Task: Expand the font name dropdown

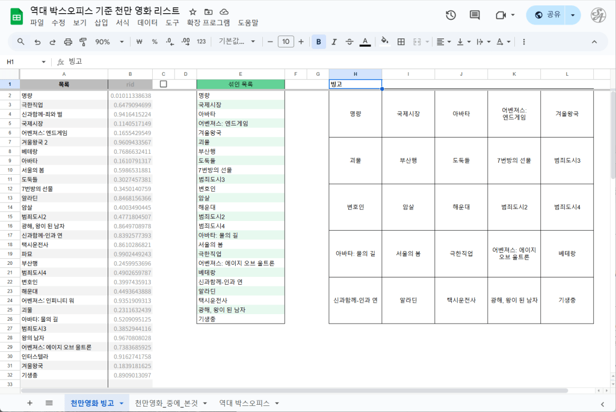Action: coord(237,42)
